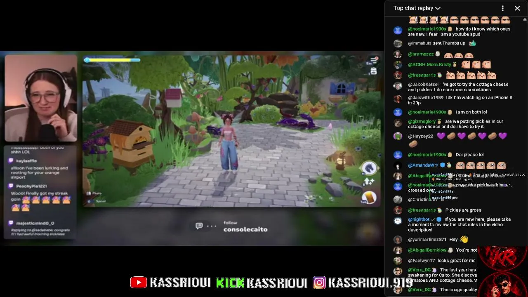Open @Faelwyn17's profile avatar
The height and width of the screenshot is (297, 528).
pyautogui.click(x=398, y=261)
